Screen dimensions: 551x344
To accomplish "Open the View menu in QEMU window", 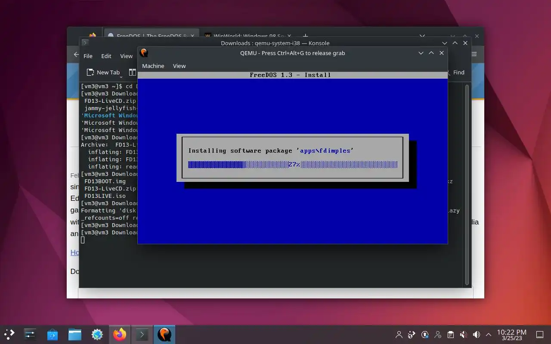I will click(x=179, y=66).
